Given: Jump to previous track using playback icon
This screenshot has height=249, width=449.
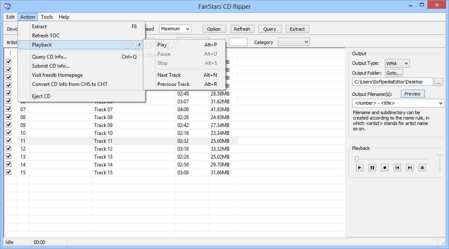Looking at the screenshot, I should [397, 168].
